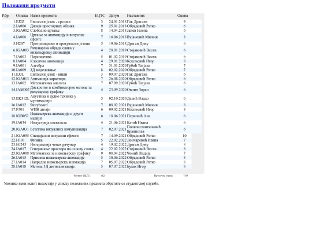Image resolution: width=312 pixels, height=234 pixels.
Task: Click the date 24.01.2018
Action: 118,22
